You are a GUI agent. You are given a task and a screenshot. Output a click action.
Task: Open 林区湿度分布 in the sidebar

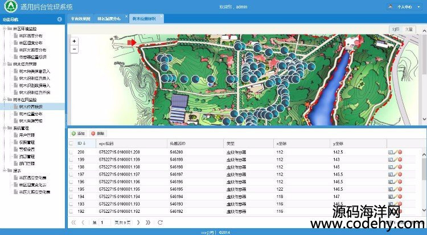coord(31,43)
